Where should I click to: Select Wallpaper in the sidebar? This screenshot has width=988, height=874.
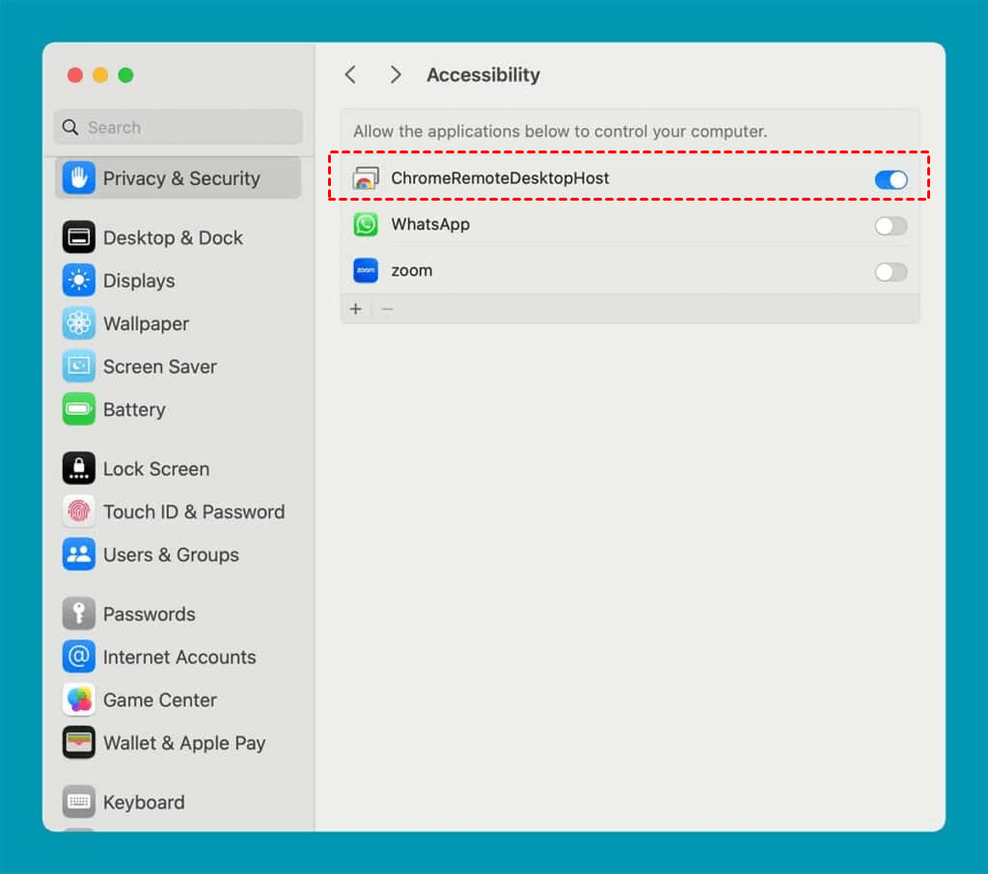tap(178, 323)
